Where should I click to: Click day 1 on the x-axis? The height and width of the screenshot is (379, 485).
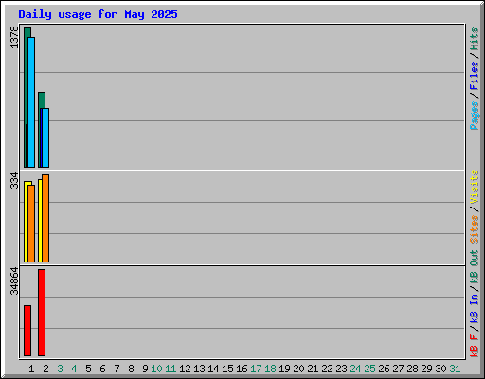click(x=31, y=369)
